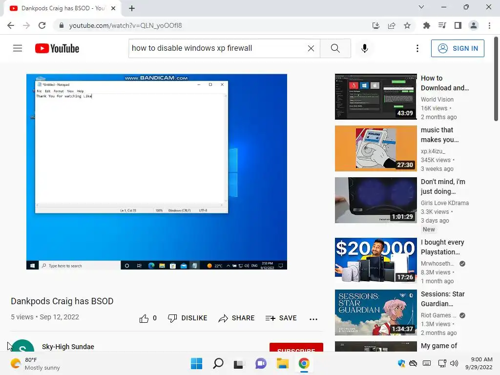The height and width of the screenshot is (375, 500).
Task: Open a new tab with plus button
Action: click(x=132, y=8)
